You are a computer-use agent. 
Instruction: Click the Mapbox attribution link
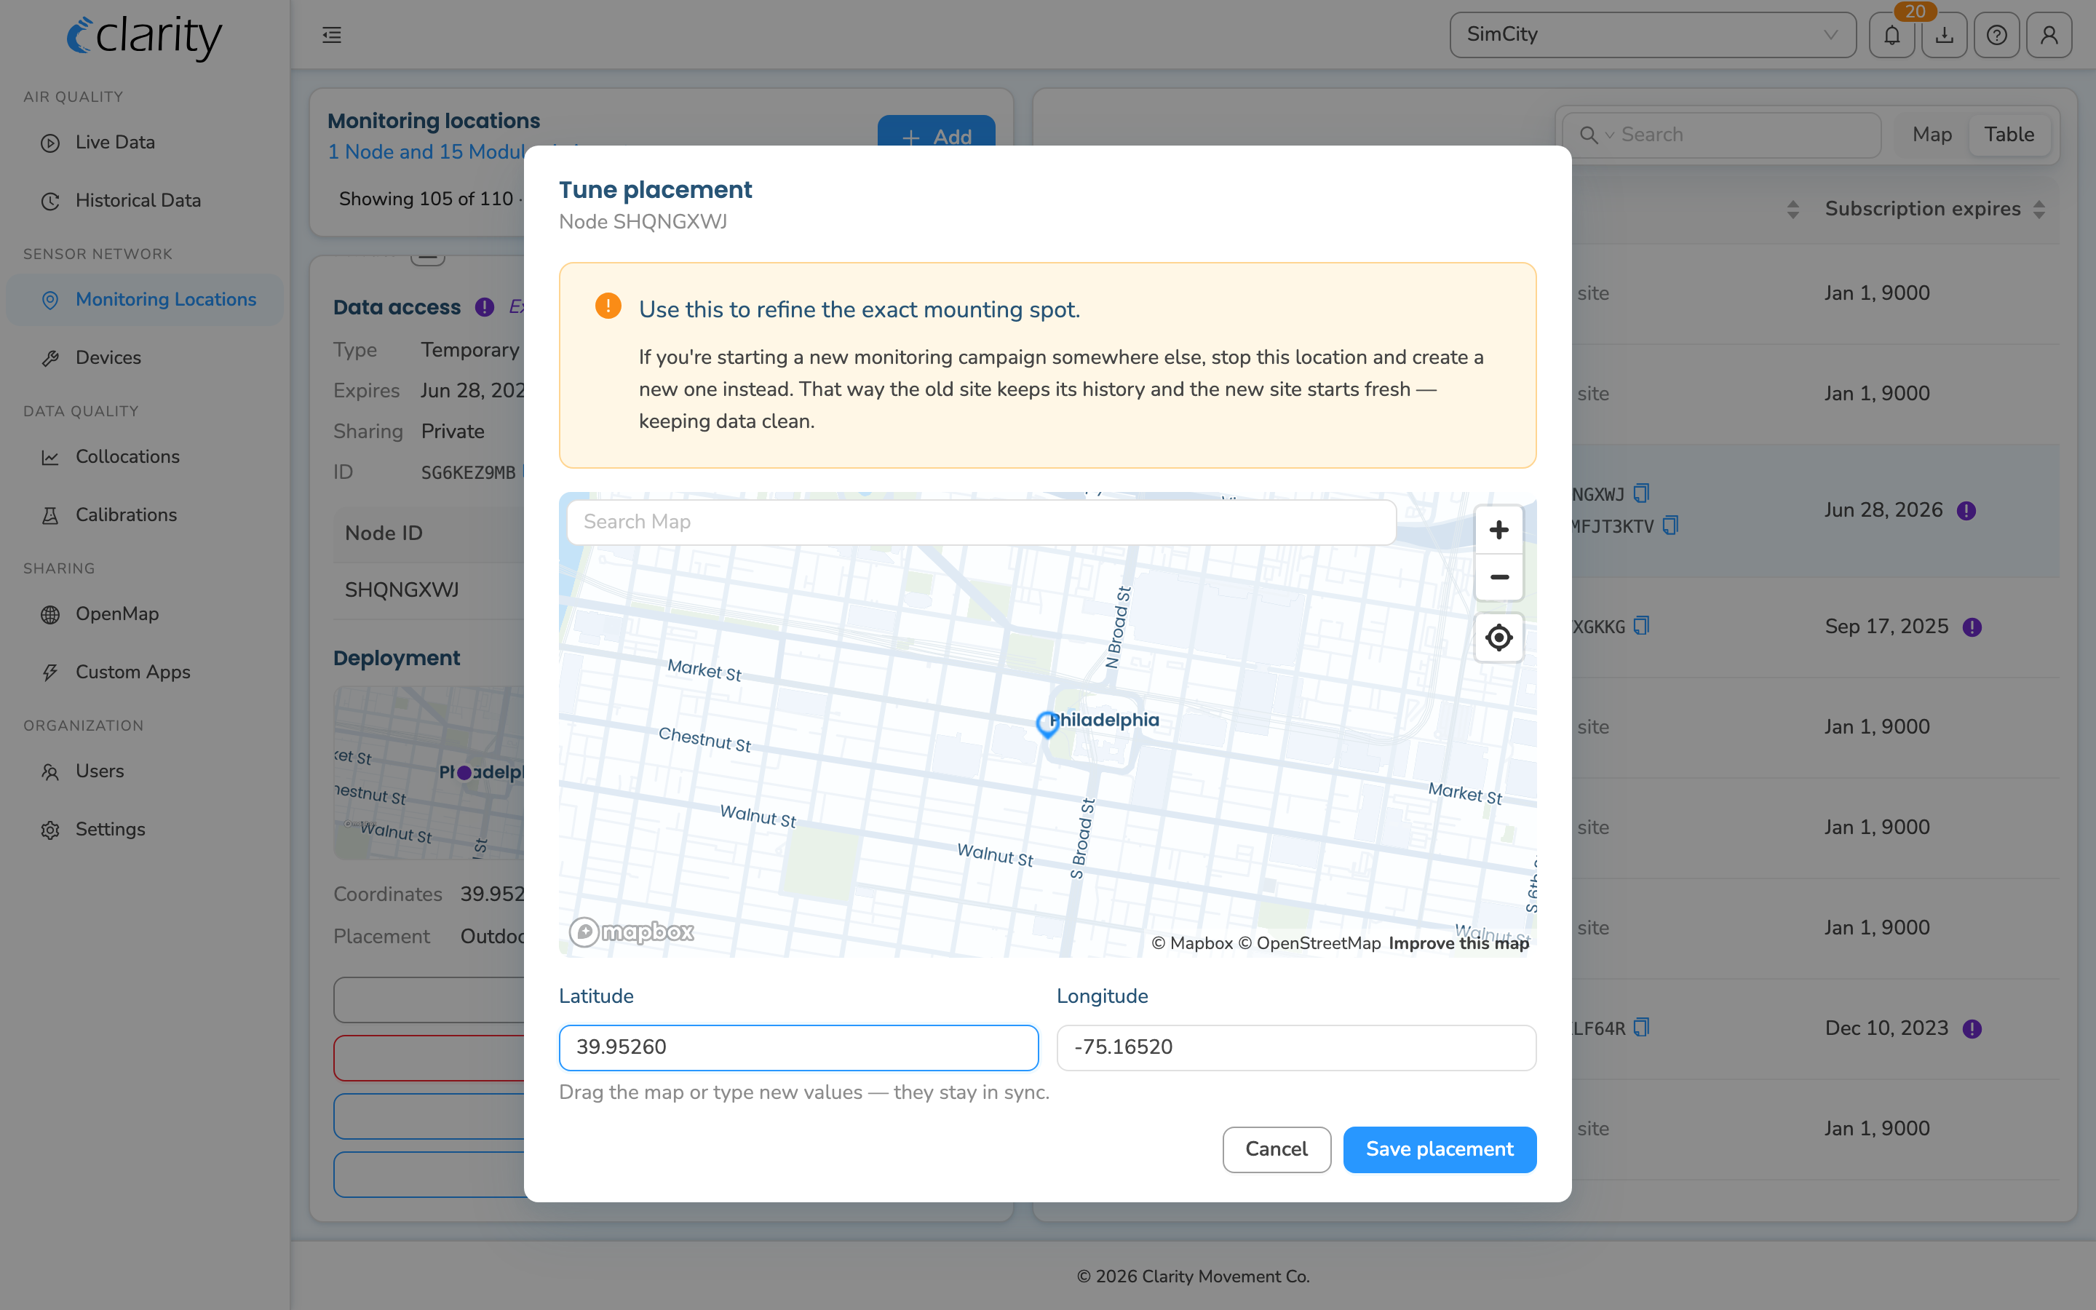click(x=1192, y=943)
